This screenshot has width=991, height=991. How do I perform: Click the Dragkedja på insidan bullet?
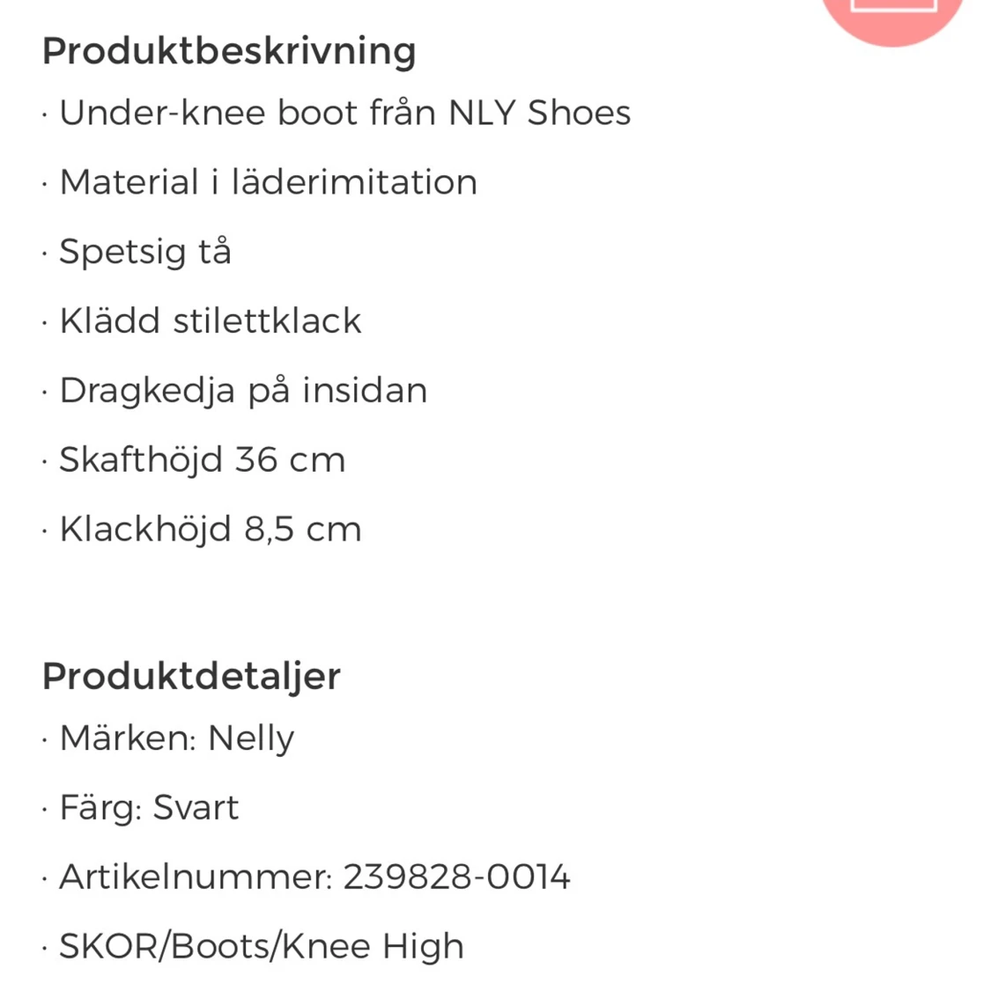click(243, 390)
